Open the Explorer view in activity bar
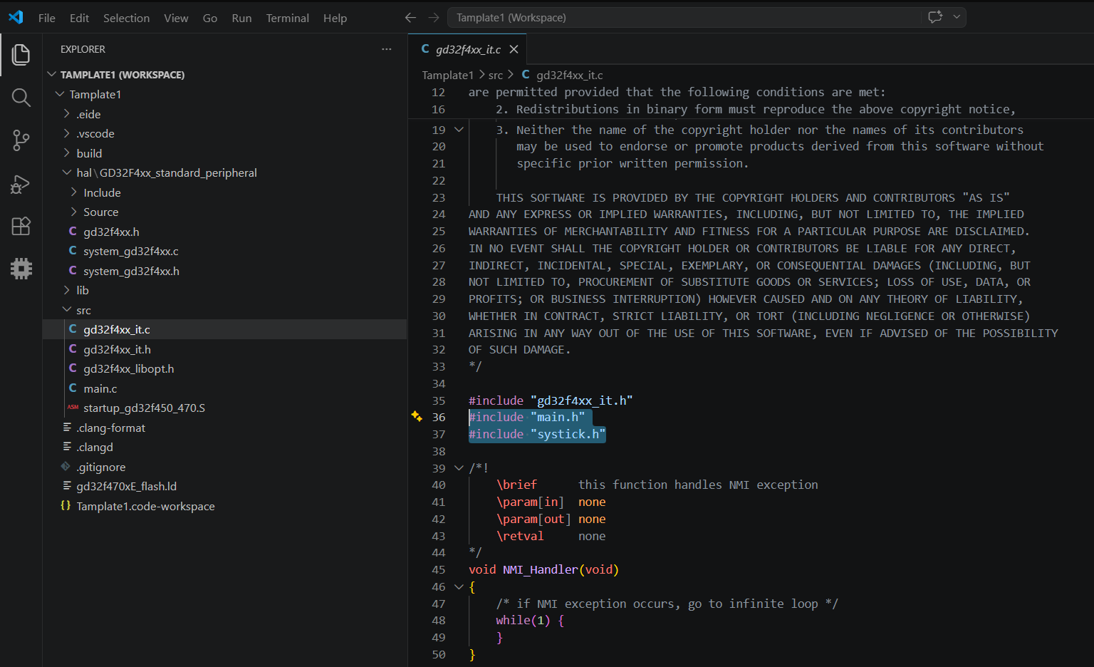This screenshot has height=667, width=1094. (x=21, y=55)
